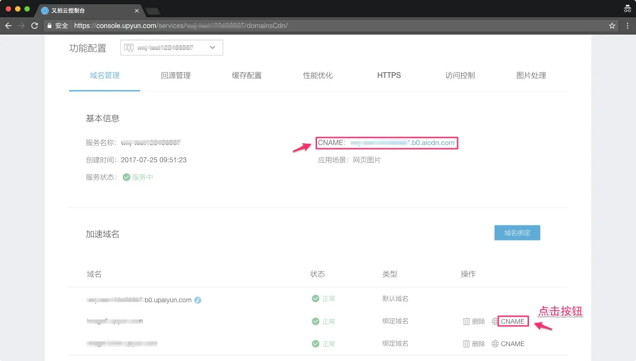Viewport: 636px width, 361px height.
Task: Click trash icon in first bound domain row
Action: click(466, 321)
